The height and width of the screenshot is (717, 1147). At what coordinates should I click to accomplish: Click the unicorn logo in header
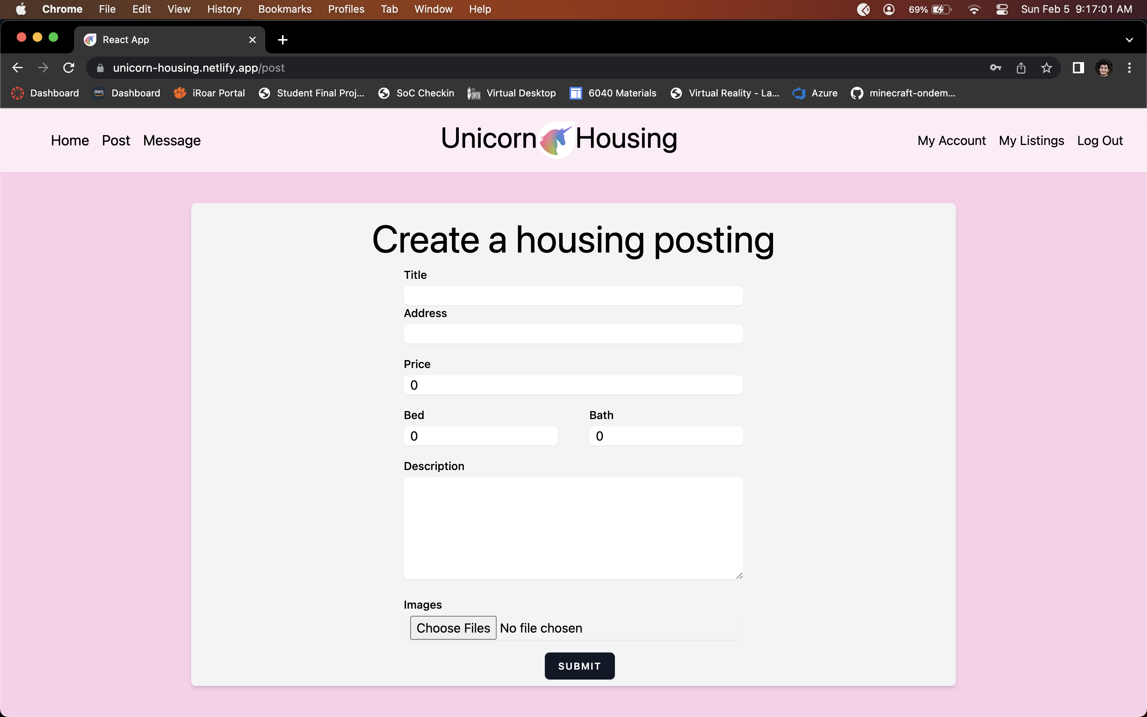(556, 139)
